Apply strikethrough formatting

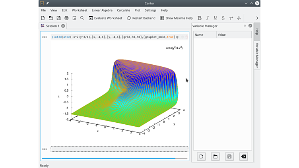pos(223,18)
